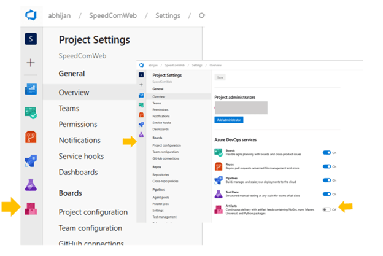Disable the Repos service toggle
The height and width of the screenshot is (256, 383).
327,166
